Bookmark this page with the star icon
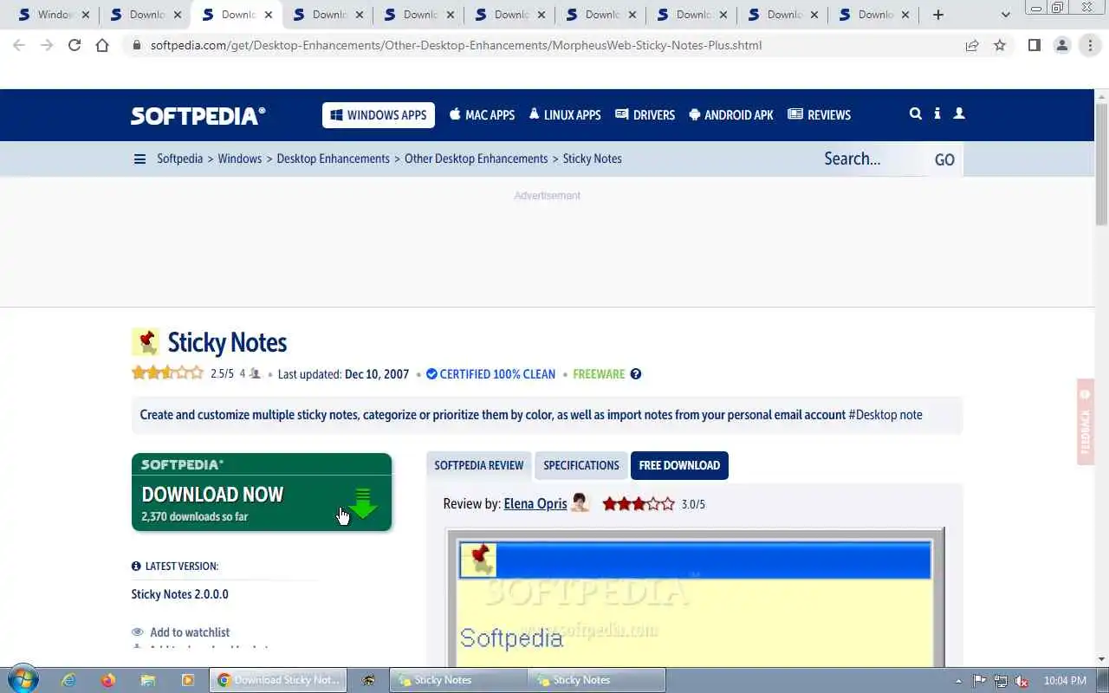 point(1000,45)
